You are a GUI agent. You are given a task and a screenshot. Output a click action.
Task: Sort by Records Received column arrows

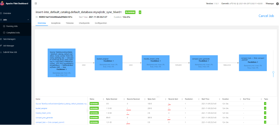pos(145,99)
